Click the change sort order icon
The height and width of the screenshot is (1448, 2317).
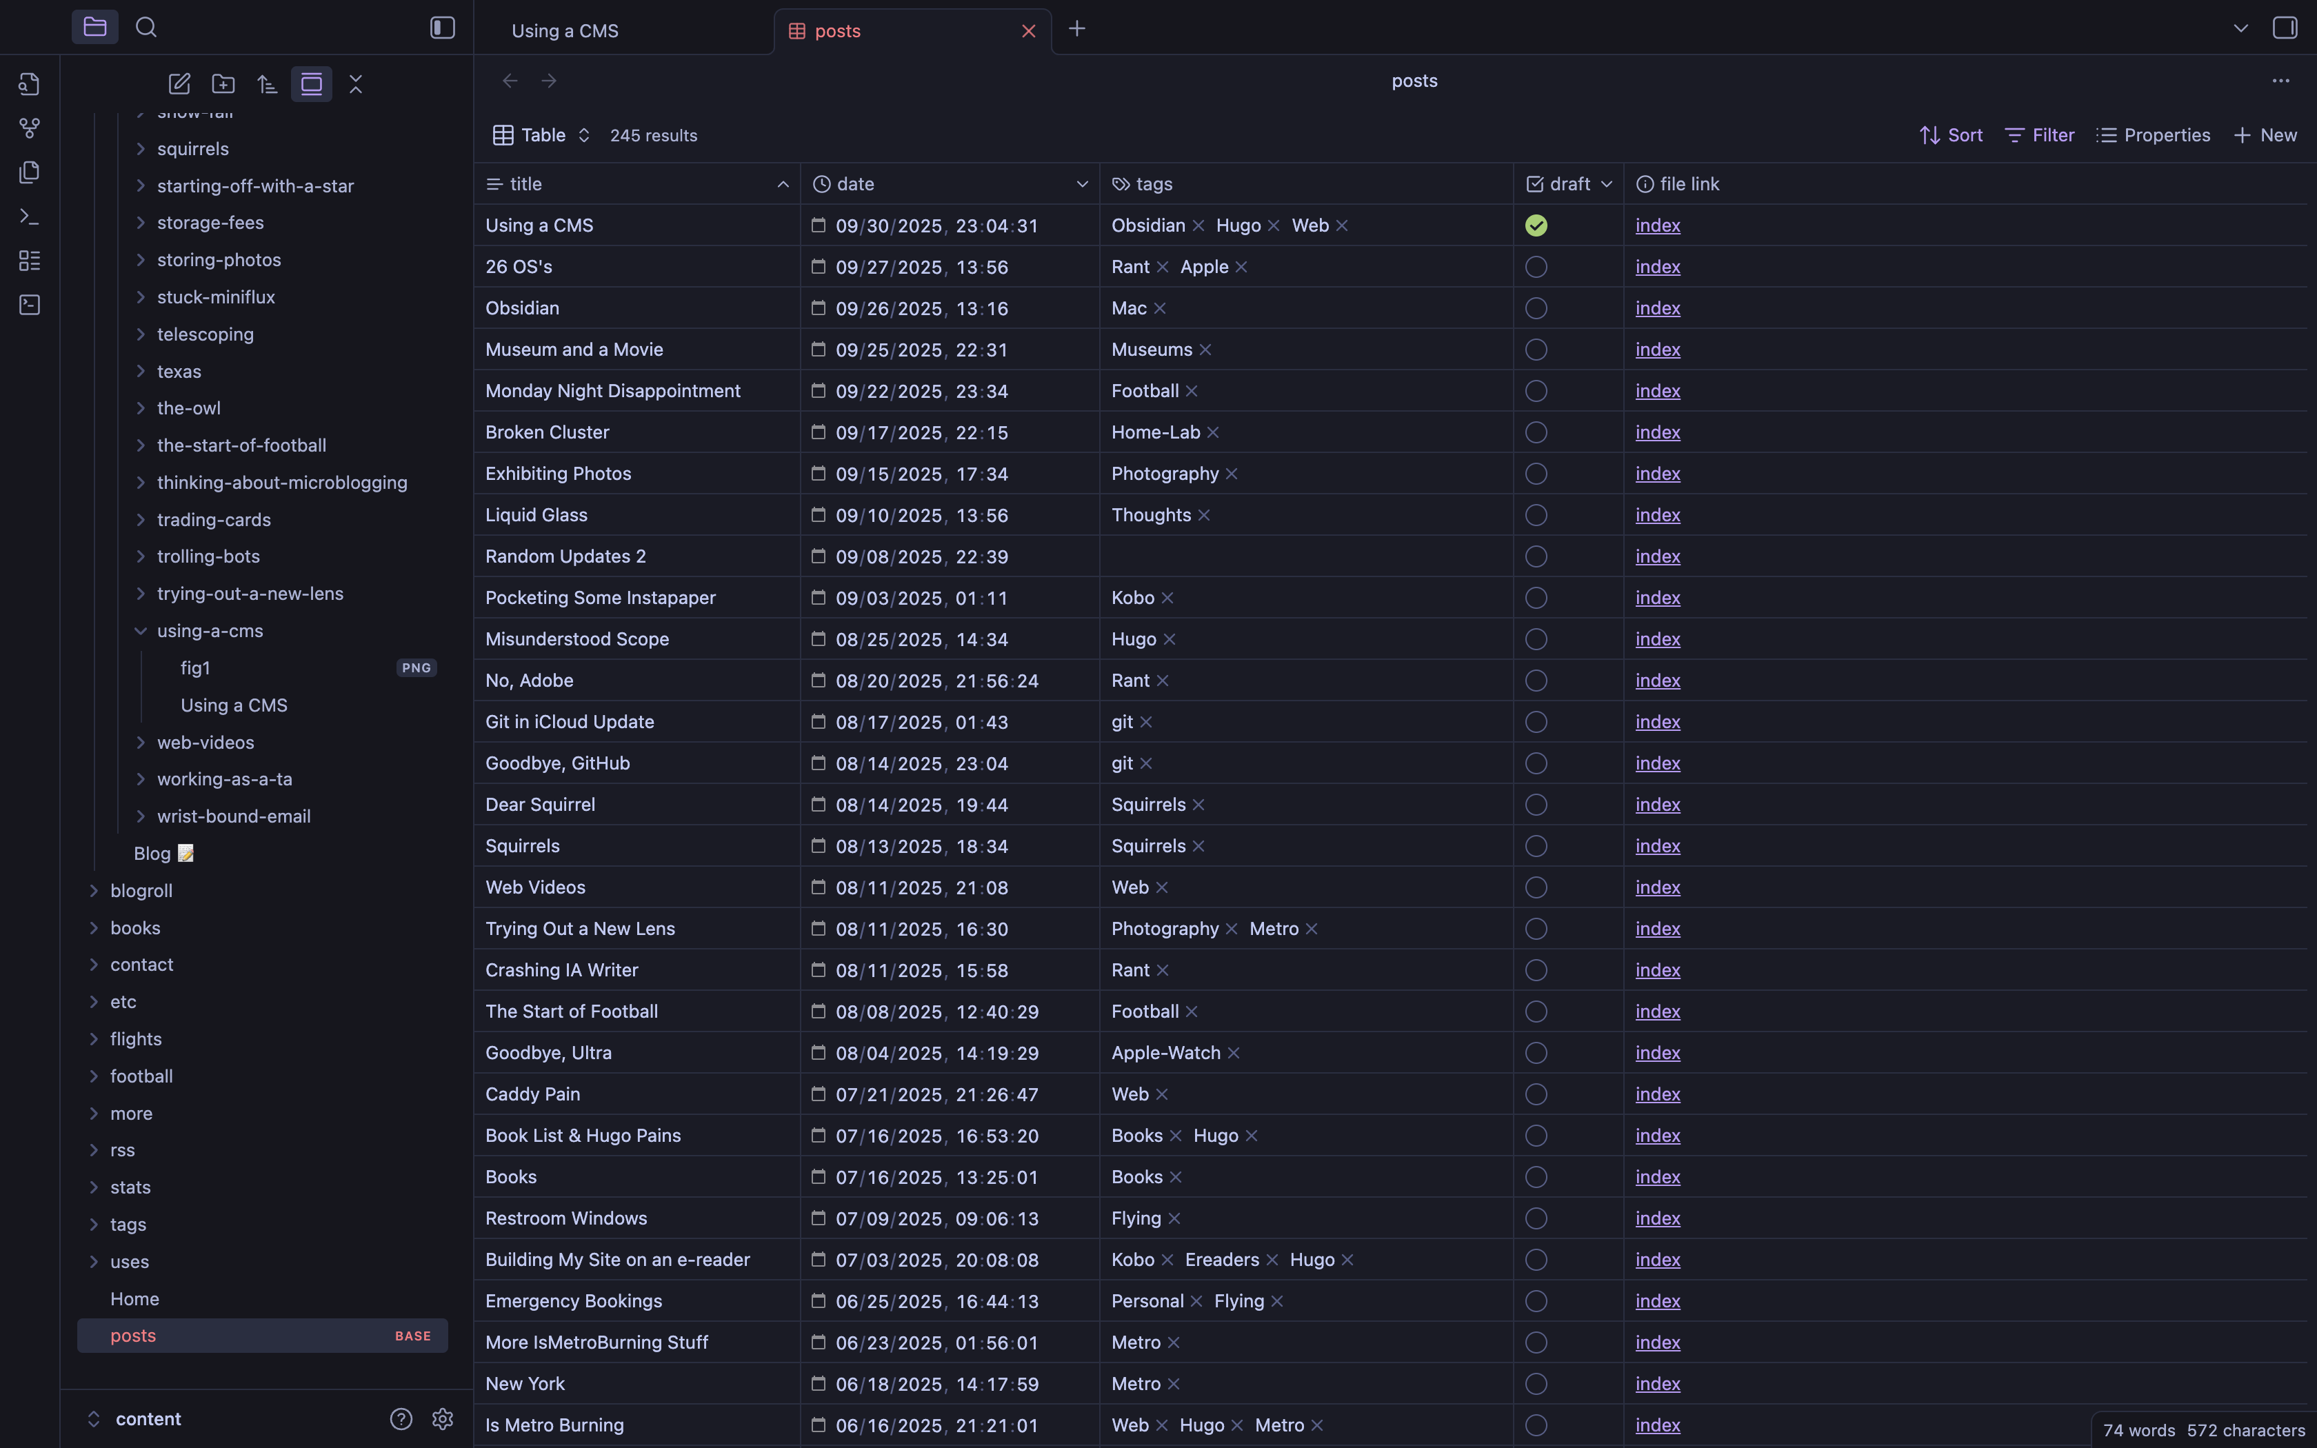[267, 84]
